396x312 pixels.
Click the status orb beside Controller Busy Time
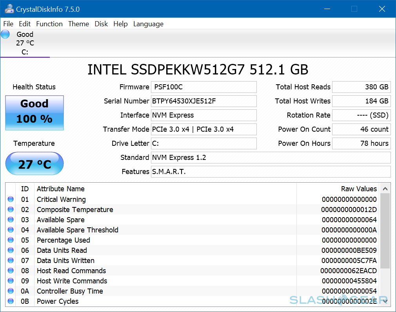coord(11,291)
